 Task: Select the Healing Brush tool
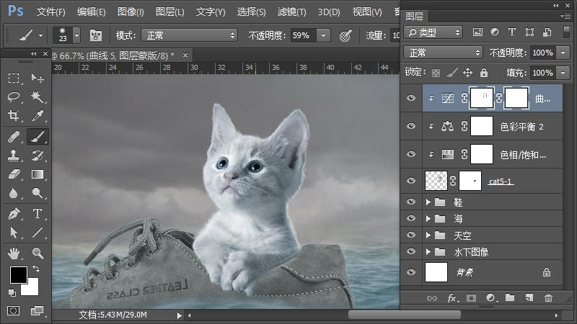point(14,137)
